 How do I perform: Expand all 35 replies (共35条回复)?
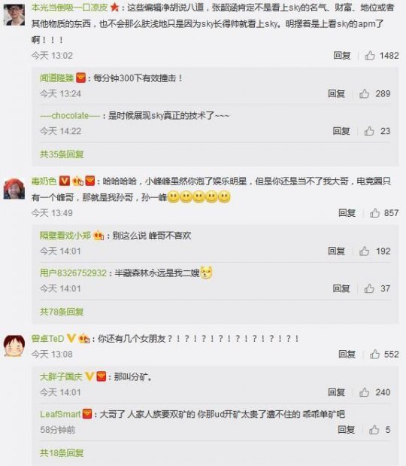[62, 154]
